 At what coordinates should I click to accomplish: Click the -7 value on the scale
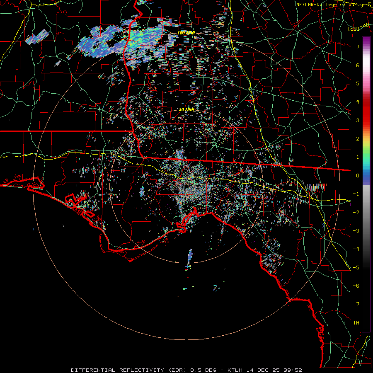coord(356,304)
